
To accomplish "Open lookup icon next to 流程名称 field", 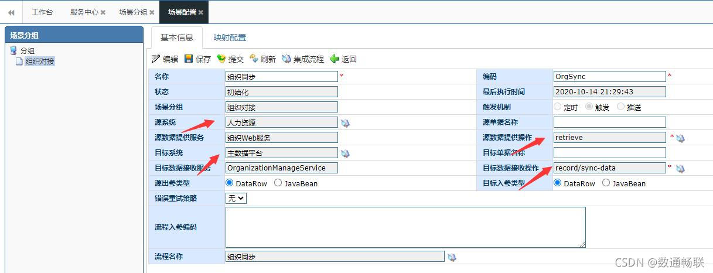I will point(452,257).
